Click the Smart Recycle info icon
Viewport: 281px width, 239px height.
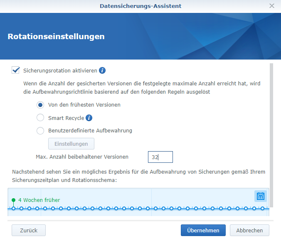click(x=89, y=118)
